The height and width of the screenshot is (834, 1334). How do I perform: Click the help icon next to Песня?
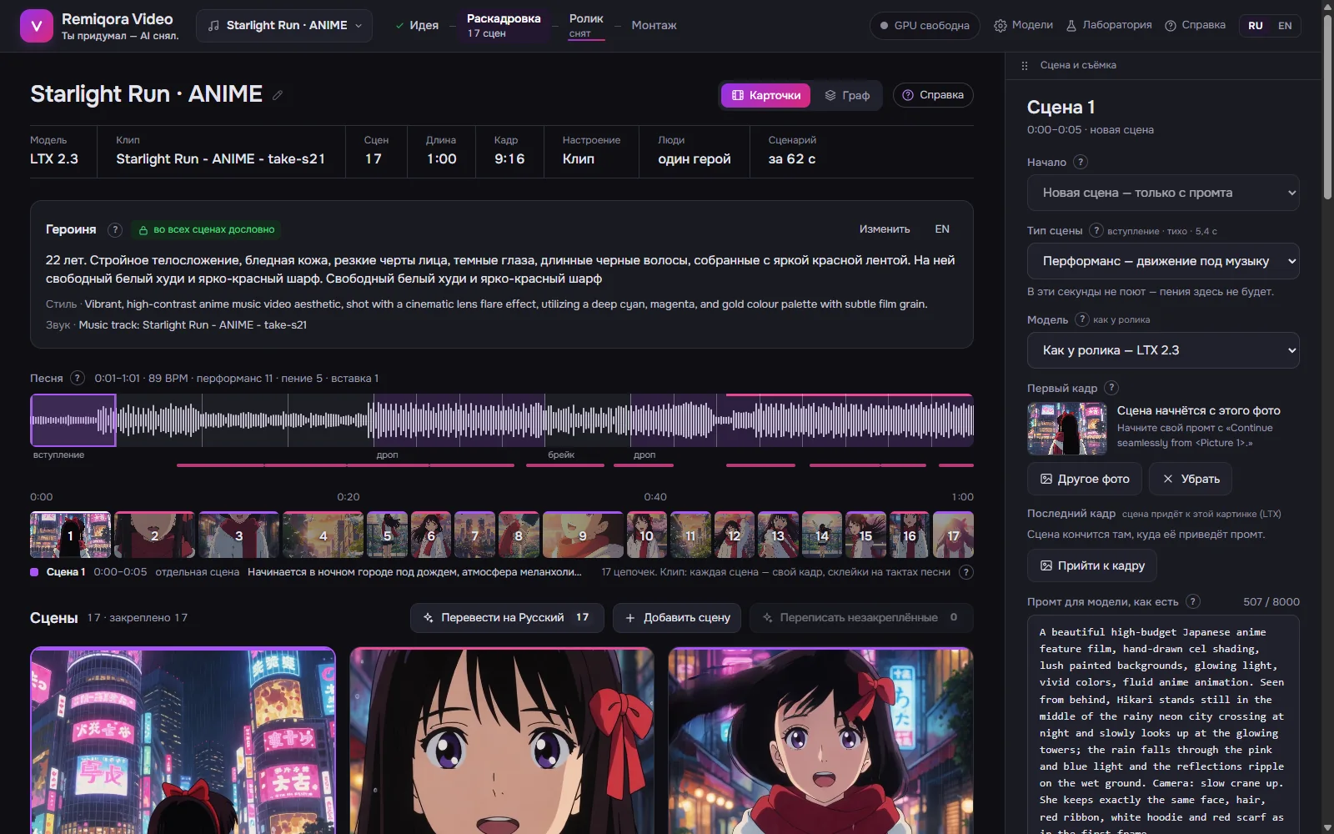(x=78, y=378)
